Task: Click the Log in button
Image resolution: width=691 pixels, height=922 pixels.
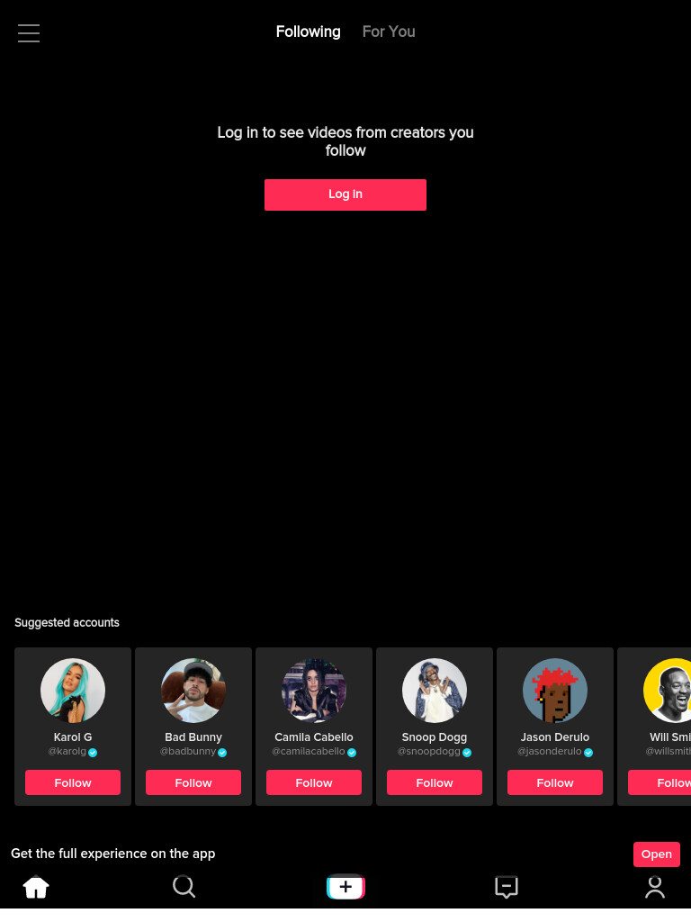Action: 345,194
